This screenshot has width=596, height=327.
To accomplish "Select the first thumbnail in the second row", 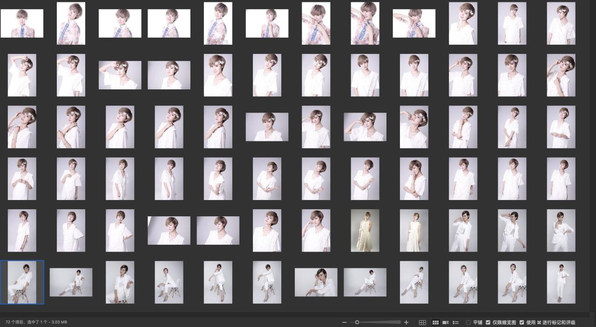I will point(22,75).
